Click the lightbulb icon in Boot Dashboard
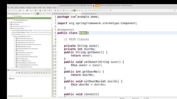 point(37,73)
